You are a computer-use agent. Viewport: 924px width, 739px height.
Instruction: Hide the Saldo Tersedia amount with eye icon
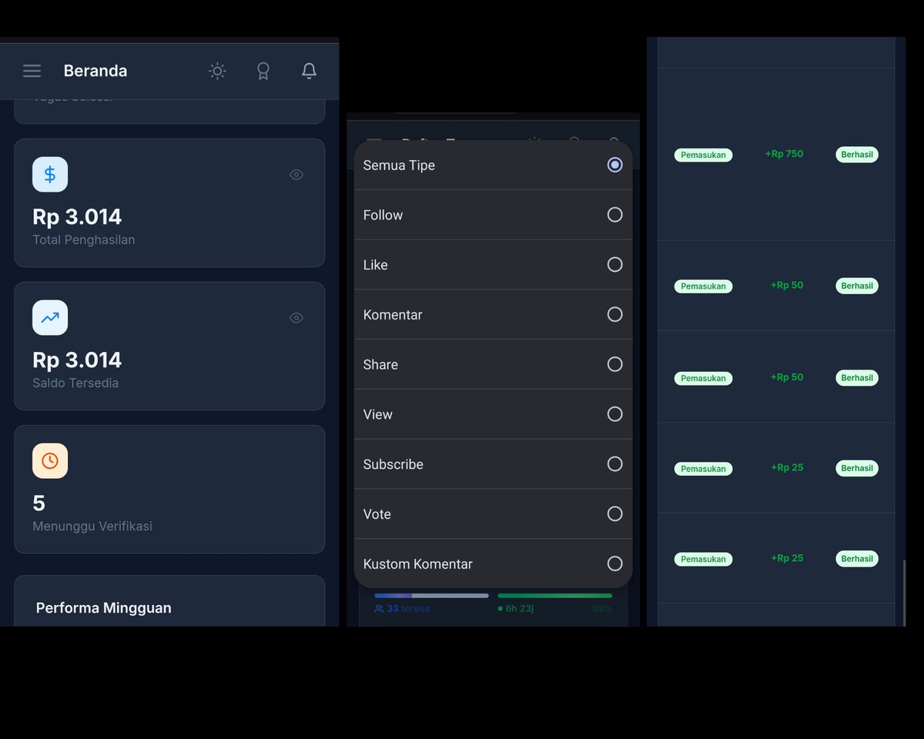[x=296, y=318]
